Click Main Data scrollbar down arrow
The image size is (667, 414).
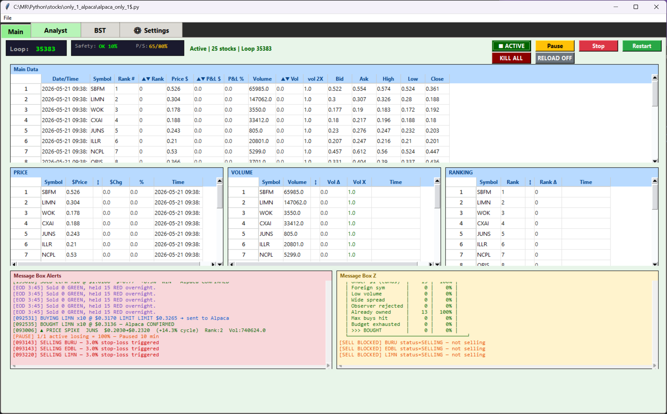(655, 161)
